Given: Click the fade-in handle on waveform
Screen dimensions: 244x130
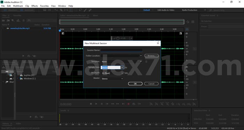Looking at the screenshot, I should [x=63, y=33].
